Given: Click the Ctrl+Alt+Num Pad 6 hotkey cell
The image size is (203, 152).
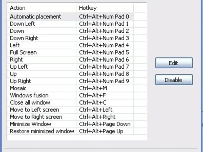Looking at the screenshot, I should coord(104,60).
